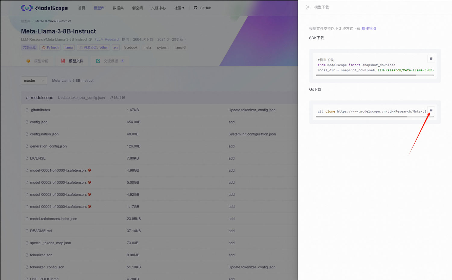The width and height of the screenshot is (452, 280).
Task: Open the LICENSE file
Action: 38,158
